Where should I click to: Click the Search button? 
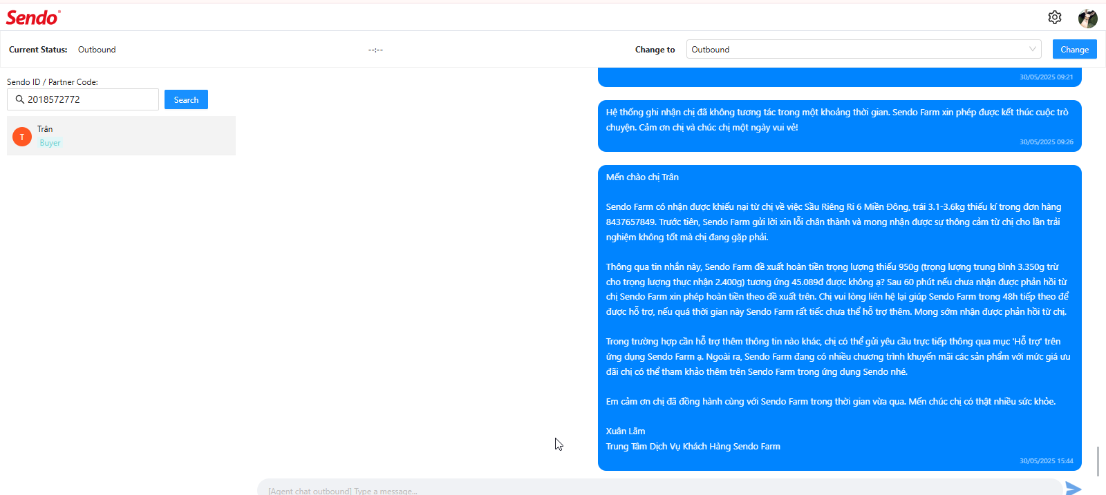click(x=186, y=99)
